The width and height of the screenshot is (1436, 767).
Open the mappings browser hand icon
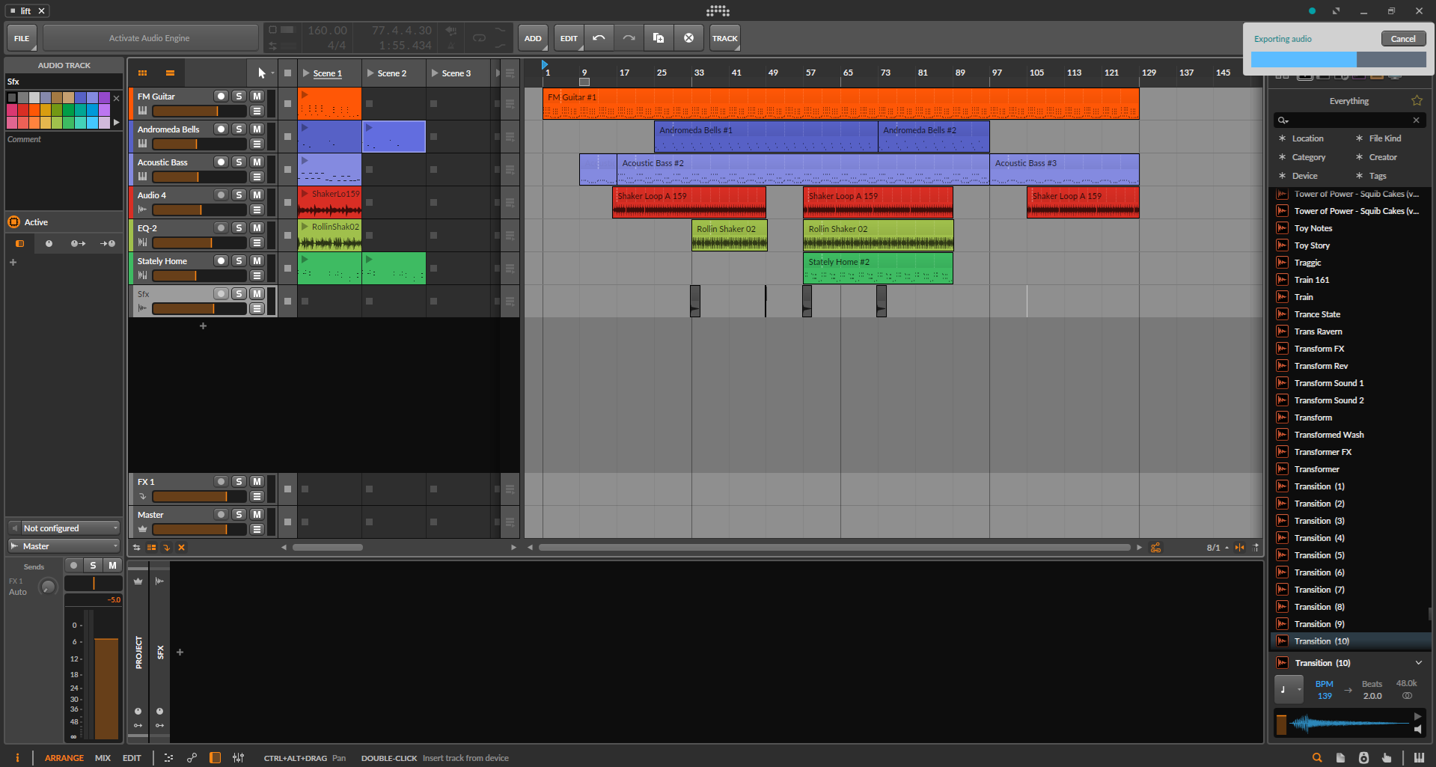pos(1387,758)
